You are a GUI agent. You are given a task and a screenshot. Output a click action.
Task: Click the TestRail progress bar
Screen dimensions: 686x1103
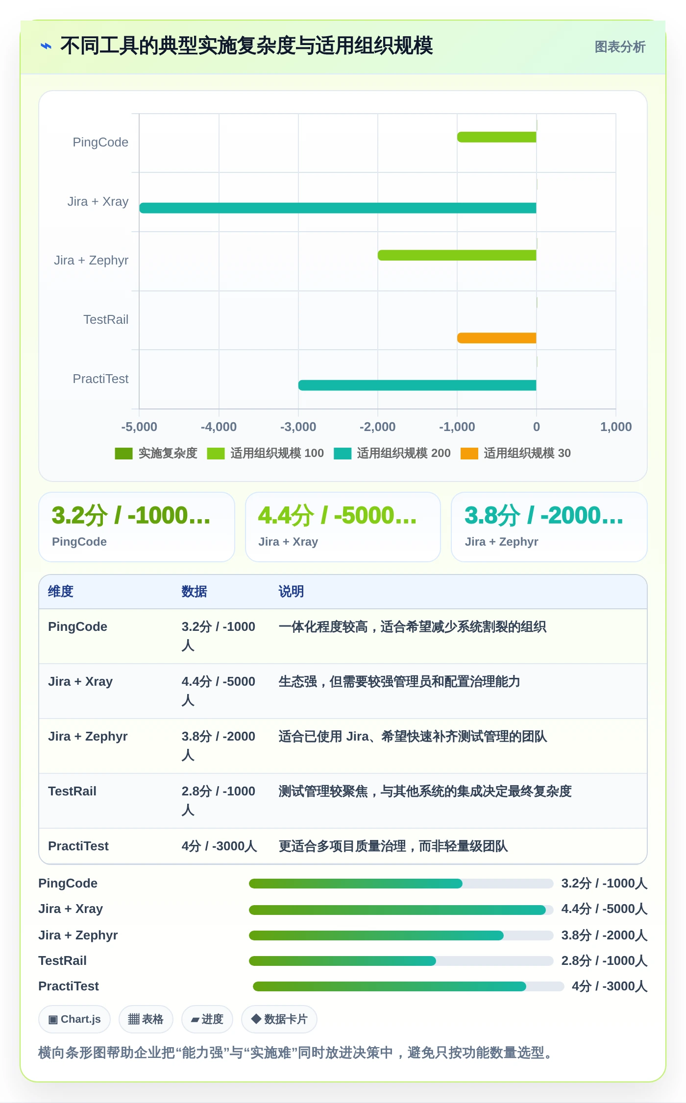click(x=401, y=961)
